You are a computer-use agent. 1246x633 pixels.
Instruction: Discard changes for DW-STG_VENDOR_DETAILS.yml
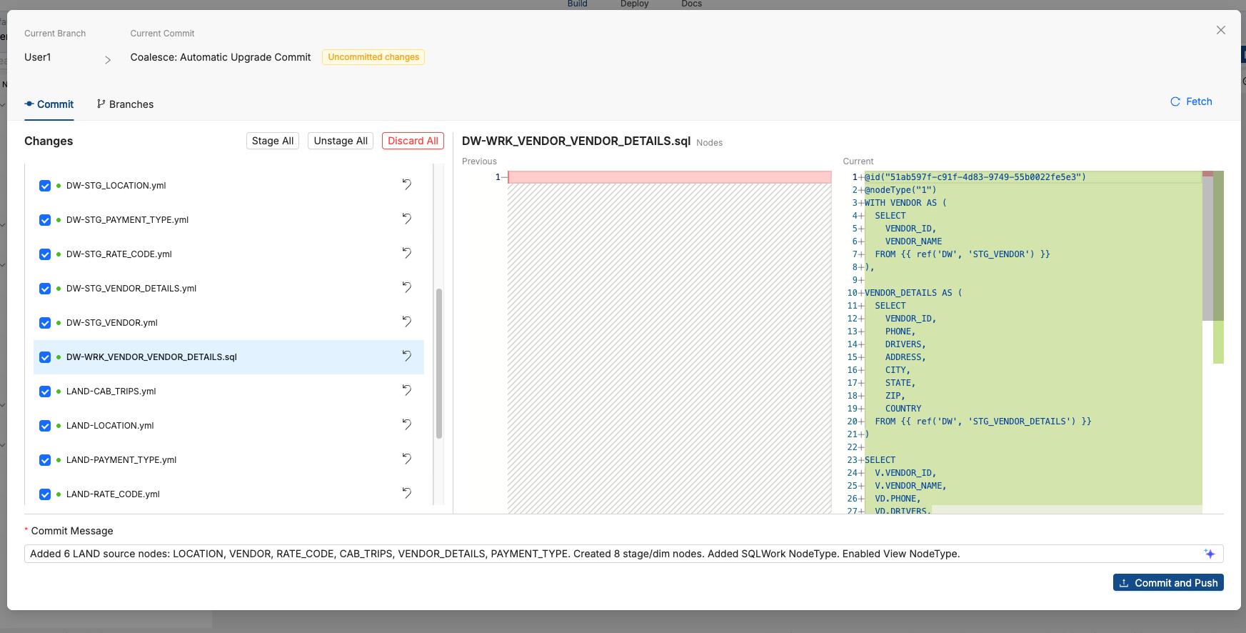tap(406, 287)
